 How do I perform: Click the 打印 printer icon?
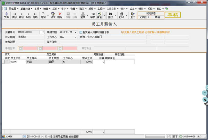[122, 14]
